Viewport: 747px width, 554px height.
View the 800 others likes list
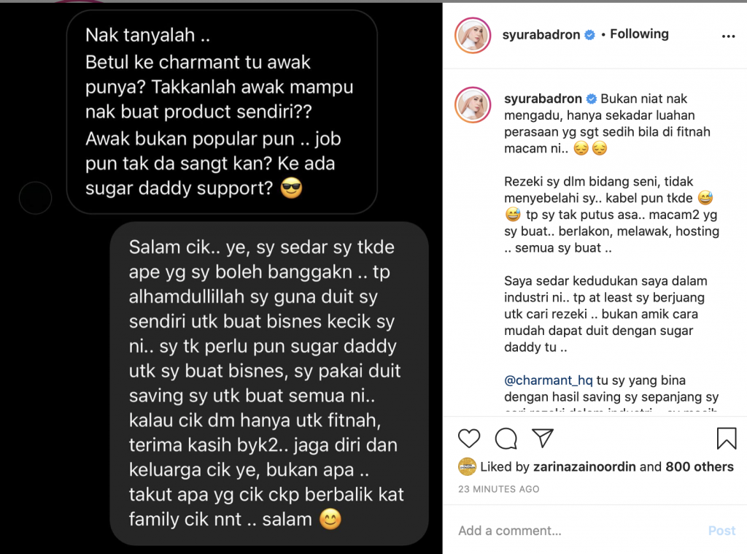point(700,466)
